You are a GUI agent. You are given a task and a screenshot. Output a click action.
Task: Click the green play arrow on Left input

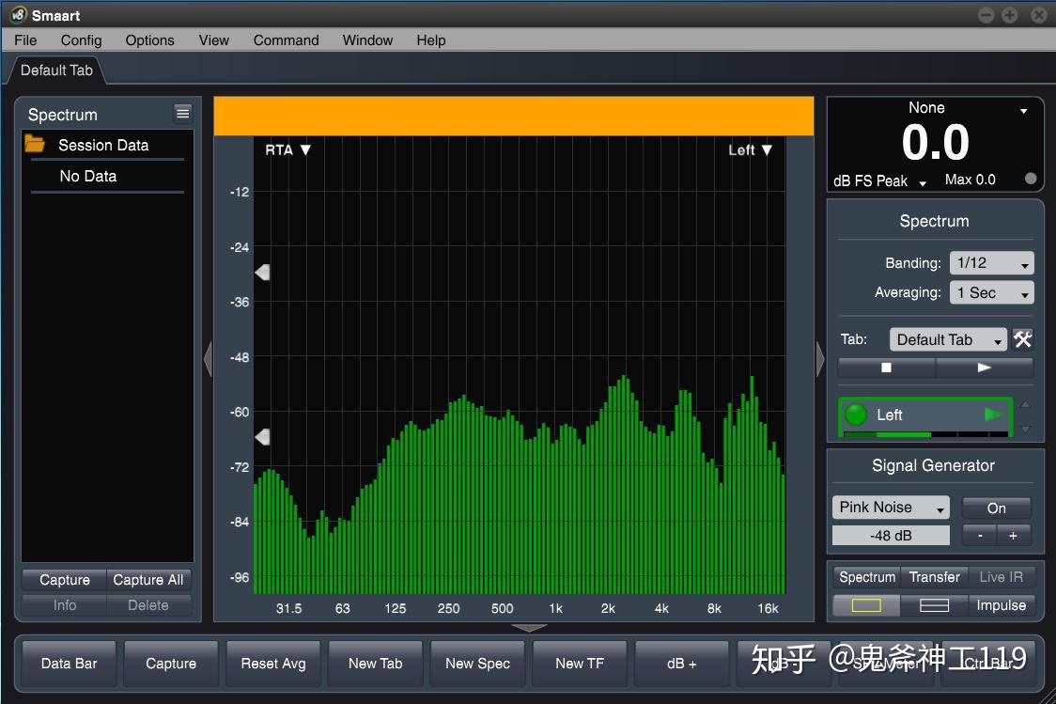993,415
